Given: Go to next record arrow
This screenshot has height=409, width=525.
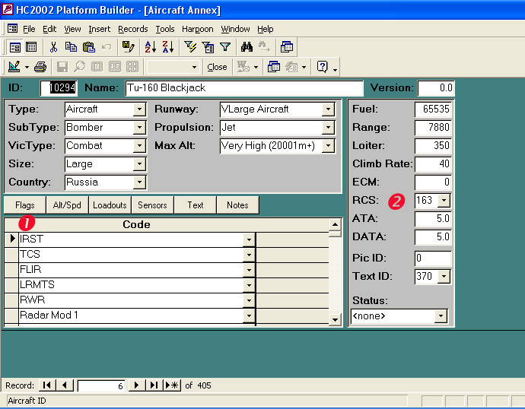Looking at the screenshot, I should (136, 385).
